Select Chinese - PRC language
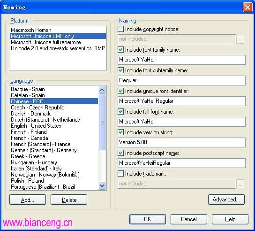255x231 pixels. pyautogui.click(x=54, y=101)
